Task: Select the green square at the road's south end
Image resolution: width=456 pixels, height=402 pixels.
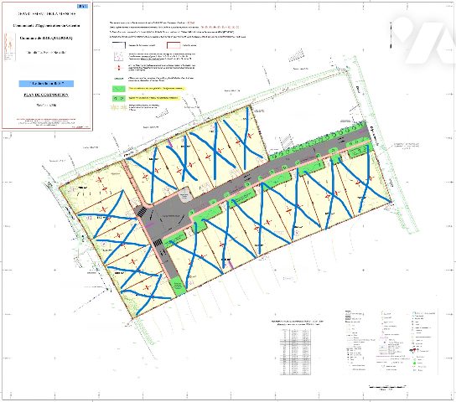Action: (178, 286)
